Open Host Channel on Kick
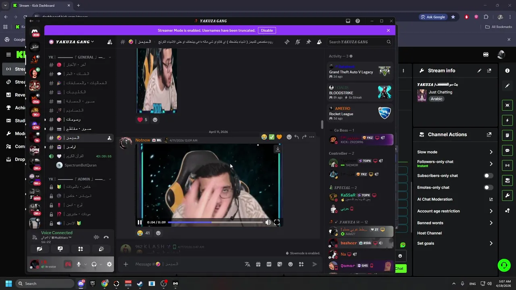The height and width of the screenshot is (290, 516). coord(455,233)
